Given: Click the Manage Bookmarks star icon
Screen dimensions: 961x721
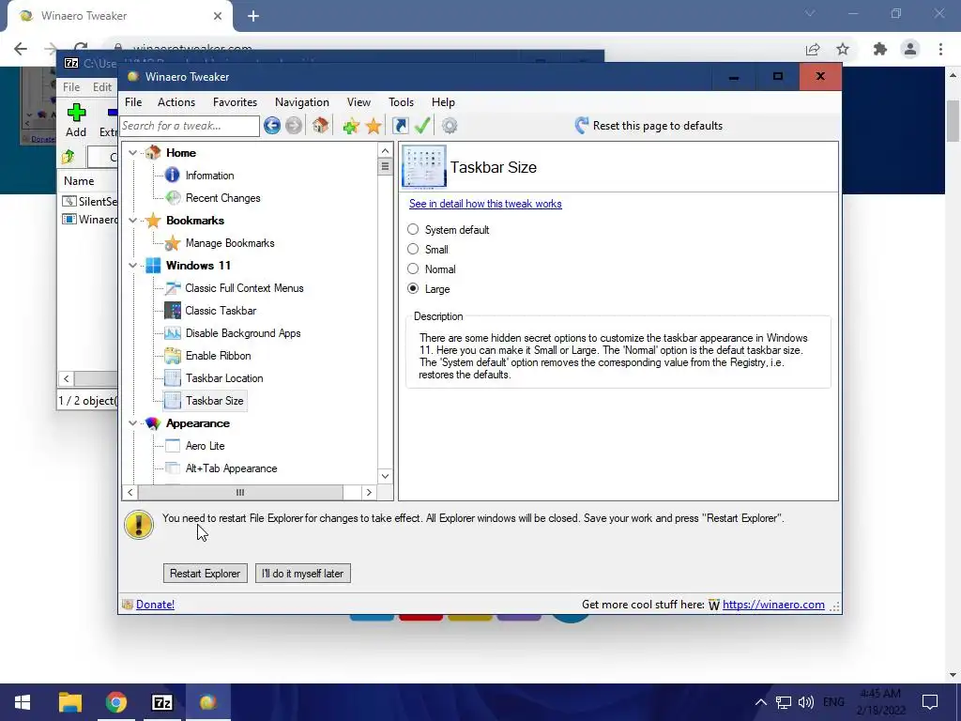Looking at the screenshot, I should (x=173, y=243).
